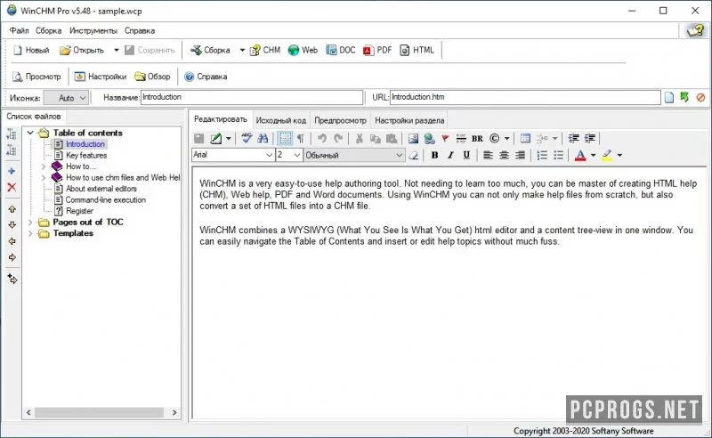Image resolution: width=712 pixels, height=438 pixels.
Task: Toggle italic formatting
Action: pyautogui.click(x=450, y=155)
